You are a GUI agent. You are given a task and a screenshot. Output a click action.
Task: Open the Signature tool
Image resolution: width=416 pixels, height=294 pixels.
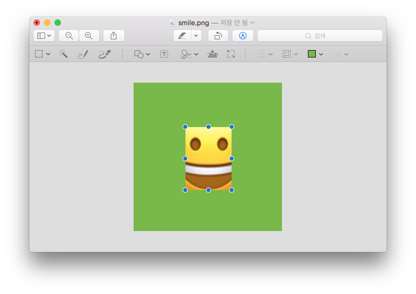click(186, 54)
